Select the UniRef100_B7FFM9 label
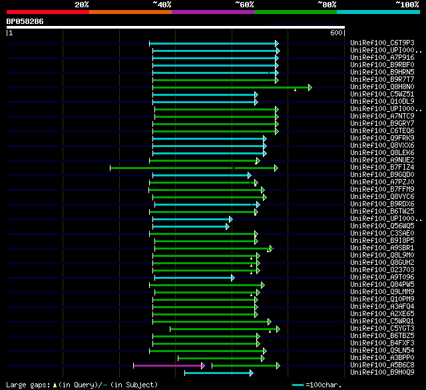 tap(382, 190)
